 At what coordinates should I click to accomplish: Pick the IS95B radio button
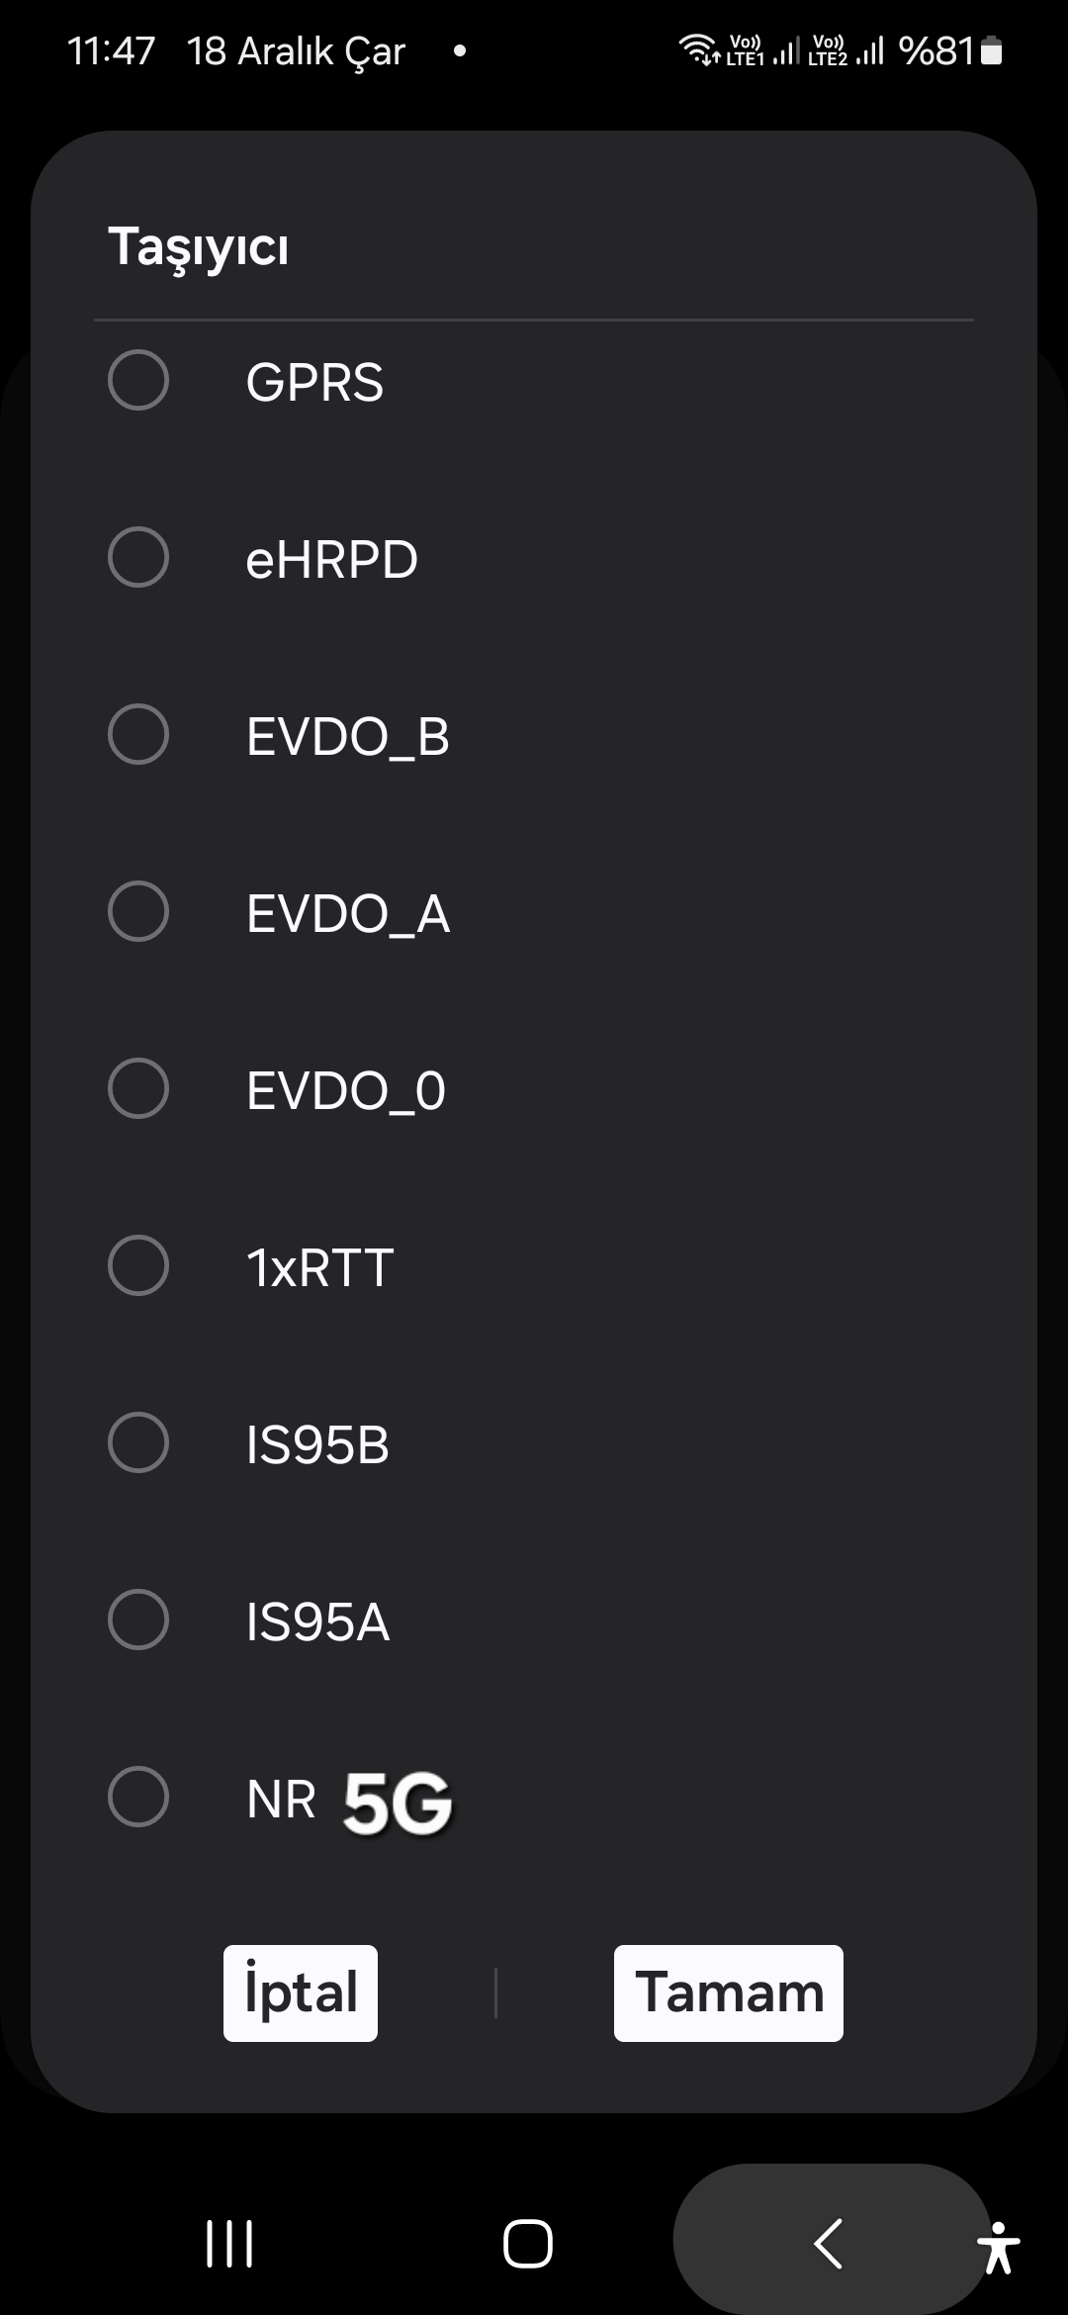(x=137, y=1442)
